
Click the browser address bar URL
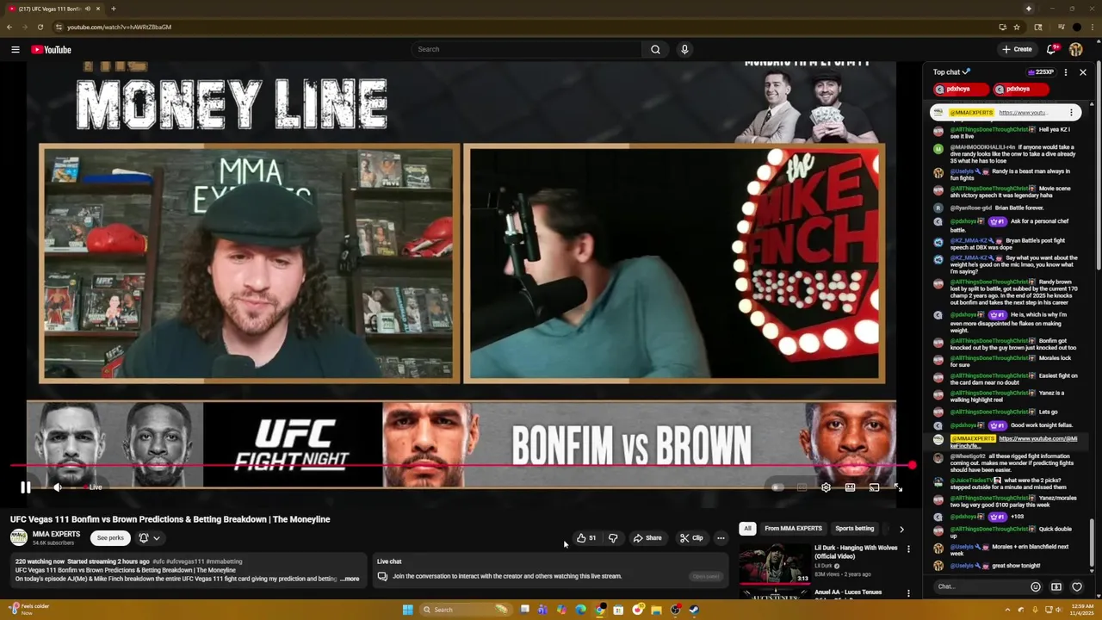(119, 27)
